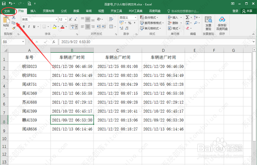Click the Clear eraser icon

point(188,28)
